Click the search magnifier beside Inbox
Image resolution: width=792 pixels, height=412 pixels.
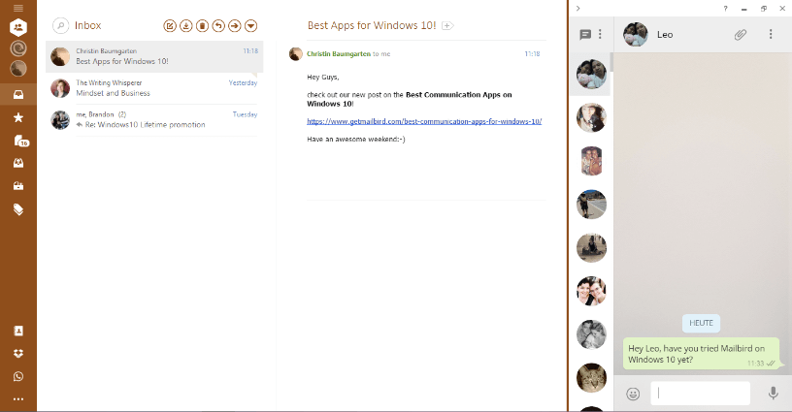(60, 25)
